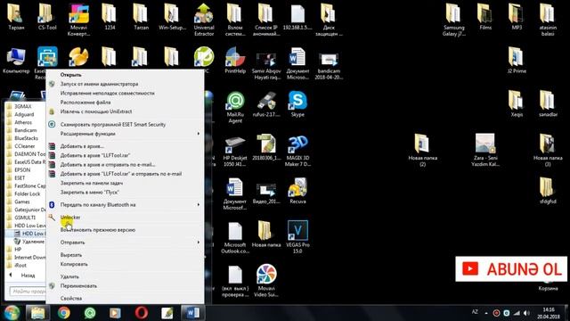Open Mail.Ru Agent desktop icon
The height and width of the screenshot is (321, 570).
click(235, 107)
